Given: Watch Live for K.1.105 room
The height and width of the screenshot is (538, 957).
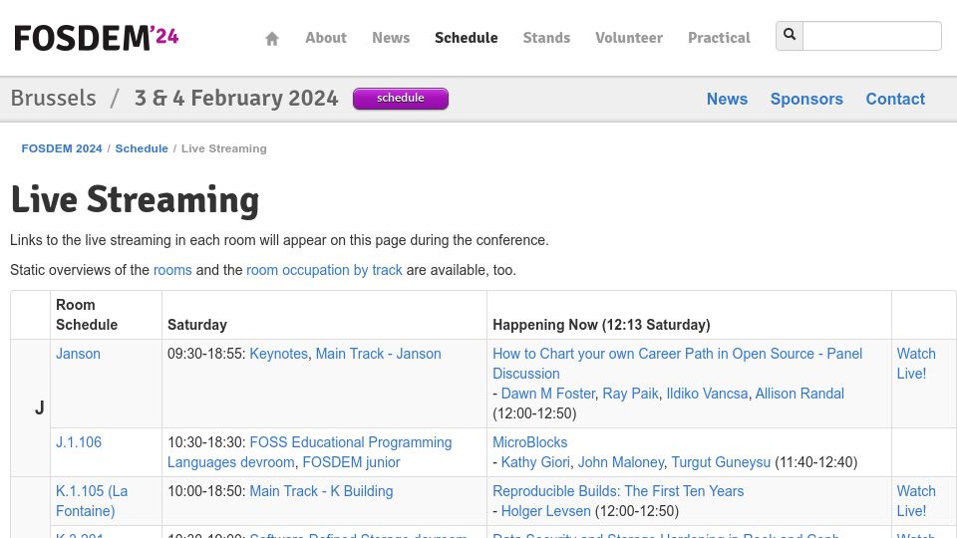Looking at the screenshot, I should (x=916, y=501).
